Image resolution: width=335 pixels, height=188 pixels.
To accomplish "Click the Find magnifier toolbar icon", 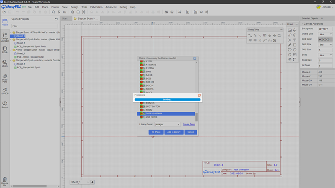I will point(54,12).
